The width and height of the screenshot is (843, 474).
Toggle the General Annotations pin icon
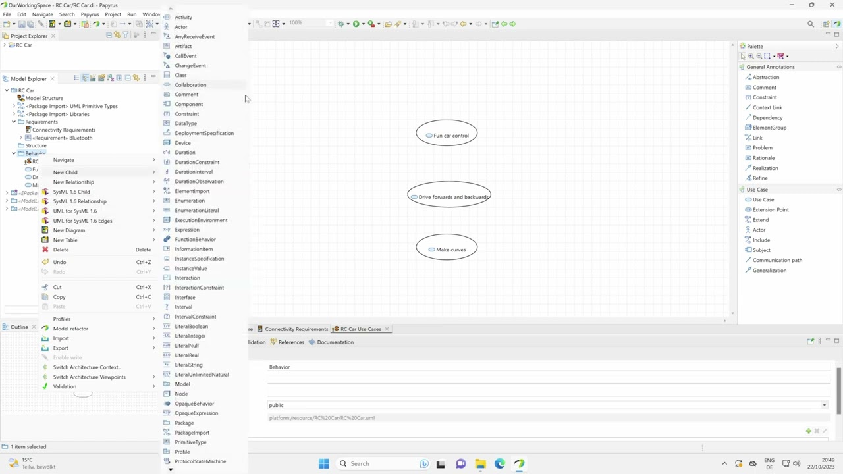click(x=838, y=67)
